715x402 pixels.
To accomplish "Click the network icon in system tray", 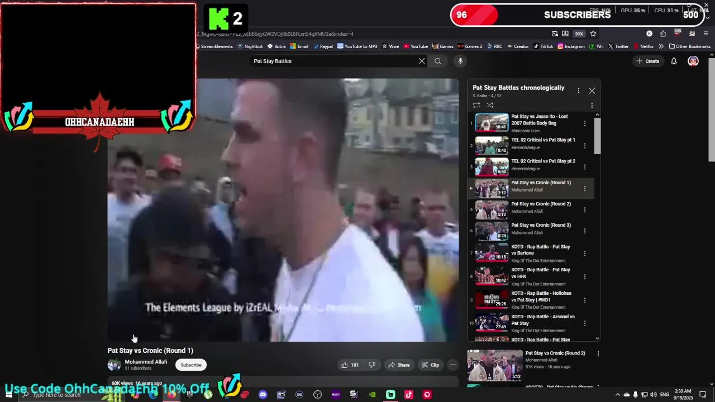I will point(645,395).
